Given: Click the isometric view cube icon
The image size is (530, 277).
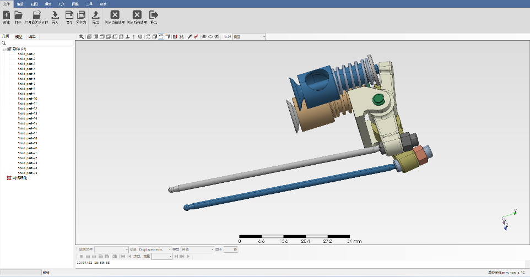Looking at the screenshot, I should (x=140, y=36).
